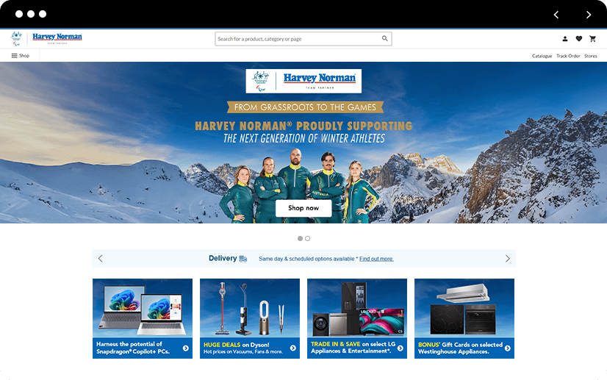The image size is (607, 380).
Task: Click 'HUGE DEALS on Dyson!' text
Action: [x=236, y=345]
